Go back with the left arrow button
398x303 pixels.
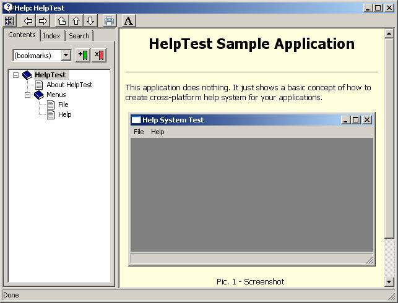point(28,21)
